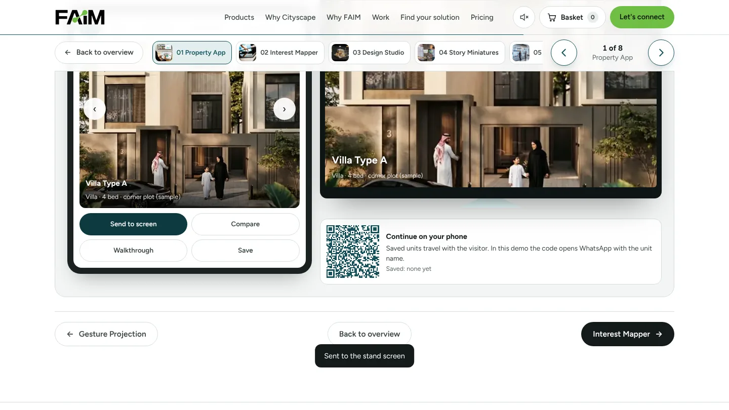Open the Products menu

239,17
